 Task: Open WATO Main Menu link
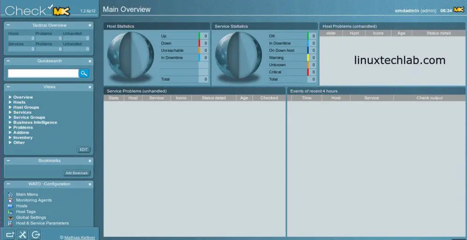(x=27, y=195)
